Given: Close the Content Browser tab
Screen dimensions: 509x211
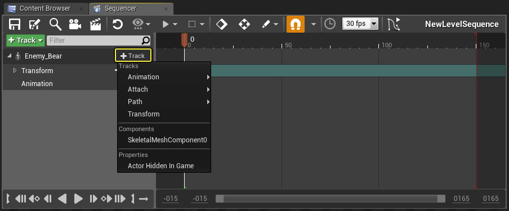Looking at the screenshot, I should (81, 9).
